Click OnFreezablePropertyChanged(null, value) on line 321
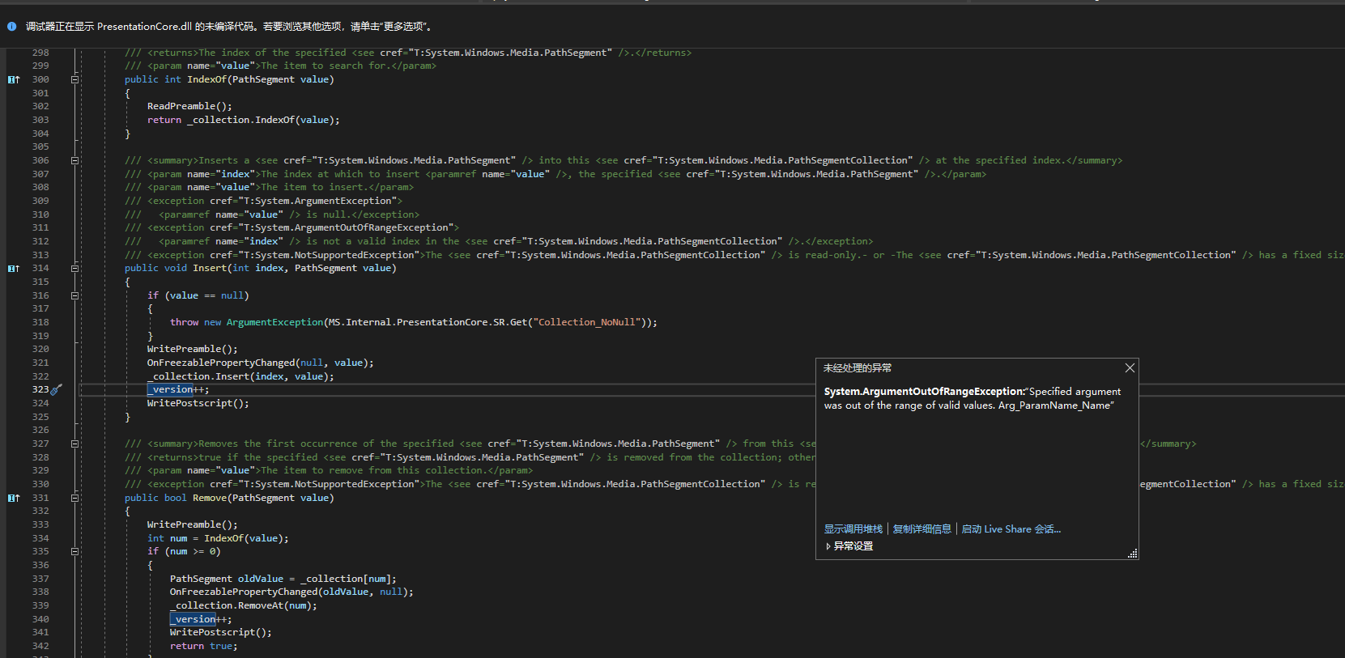Screen dimensions: 1345x658 260,363
